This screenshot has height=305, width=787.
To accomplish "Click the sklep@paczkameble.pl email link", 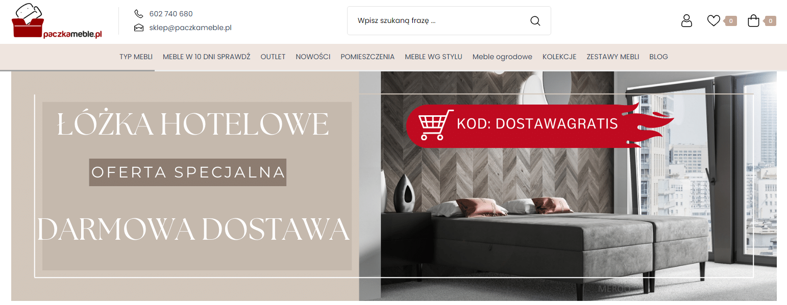I will (190, 28).
